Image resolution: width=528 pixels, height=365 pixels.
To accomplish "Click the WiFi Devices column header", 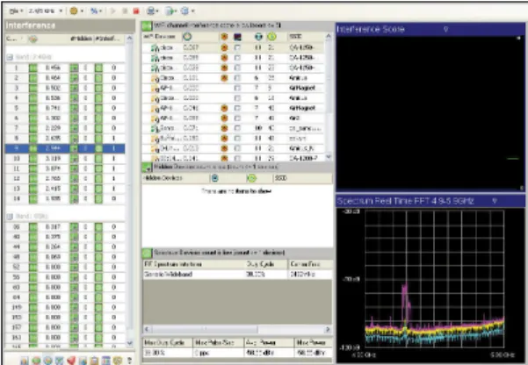I will [161, 37].
